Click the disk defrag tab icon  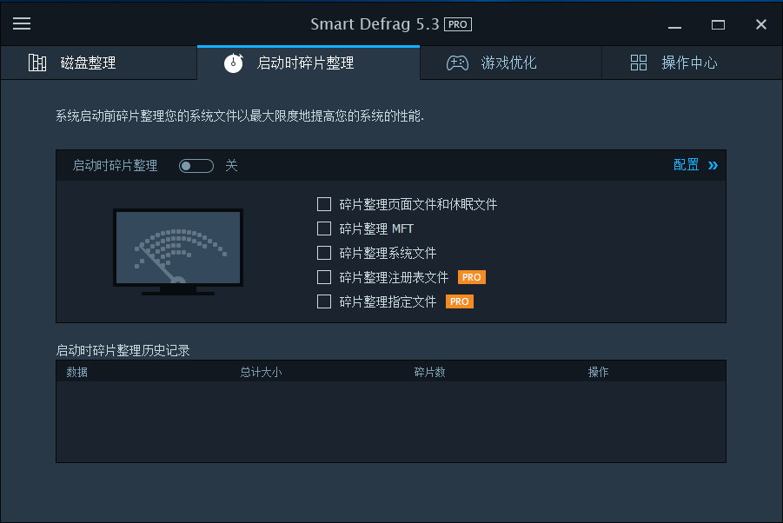tap(37, 63)
